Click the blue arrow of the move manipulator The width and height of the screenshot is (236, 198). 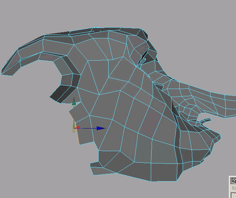101,128
